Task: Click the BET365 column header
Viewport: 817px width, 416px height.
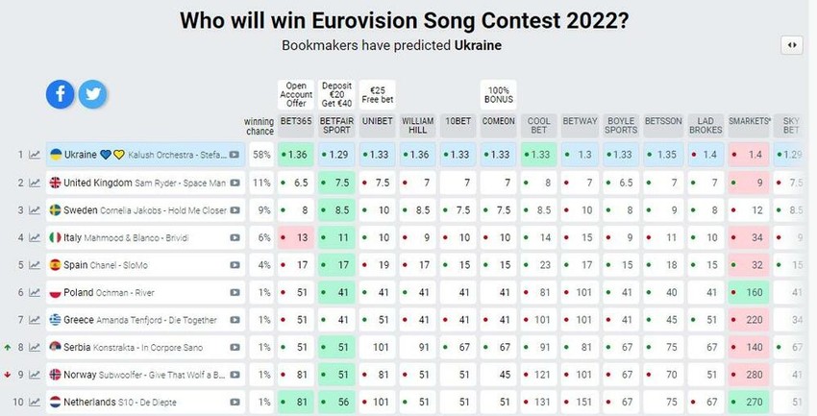Action: (297, 121)
